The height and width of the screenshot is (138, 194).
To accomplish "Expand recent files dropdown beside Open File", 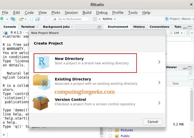I will tap(25, 19).
